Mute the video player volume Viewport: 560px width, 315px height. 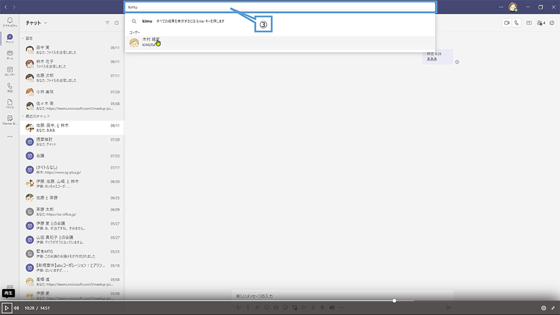click(16, 308)
